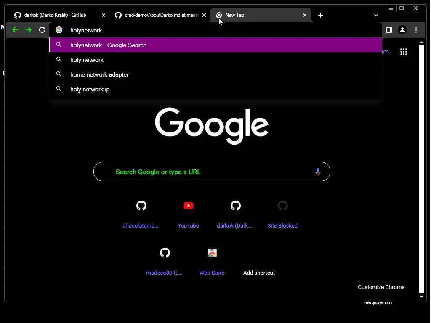Click the vertical scrollbar thumb

coord(421,169)
